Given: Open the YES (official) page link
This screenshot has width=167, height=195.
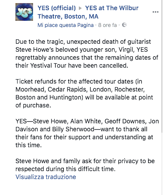Looking at the screenshot, I should [57, 8].
